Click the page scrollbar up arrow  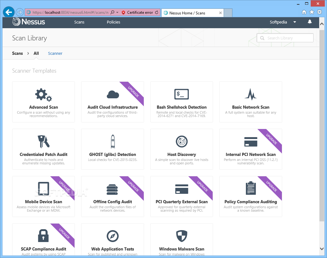click(322, 24)
